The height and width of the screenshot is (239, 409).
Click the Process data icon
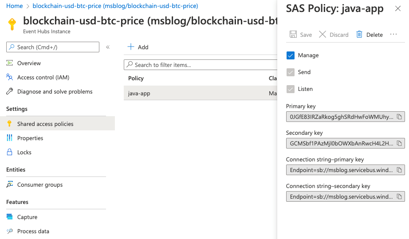point(10,231)
